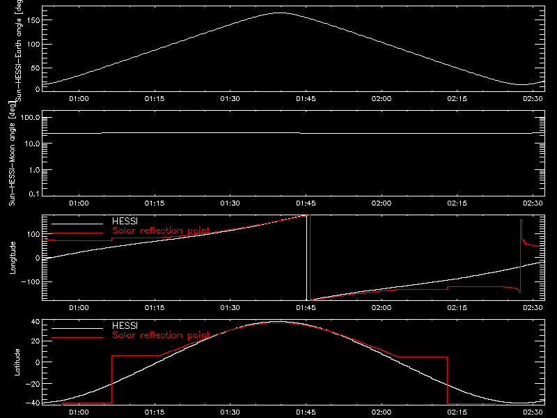Click 02:00 label under Longitude plot
Viewport: 557px width, 418px height.
tap(382, 307)
